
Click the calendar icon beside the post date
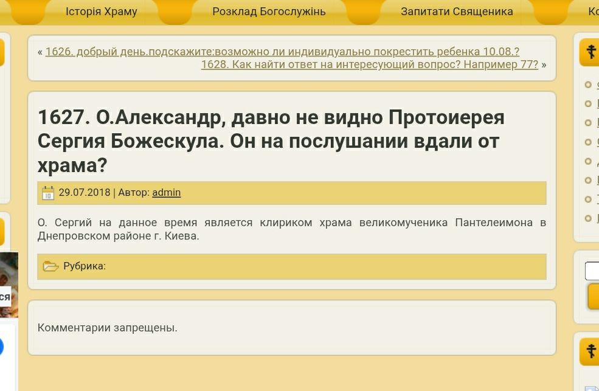48,193
